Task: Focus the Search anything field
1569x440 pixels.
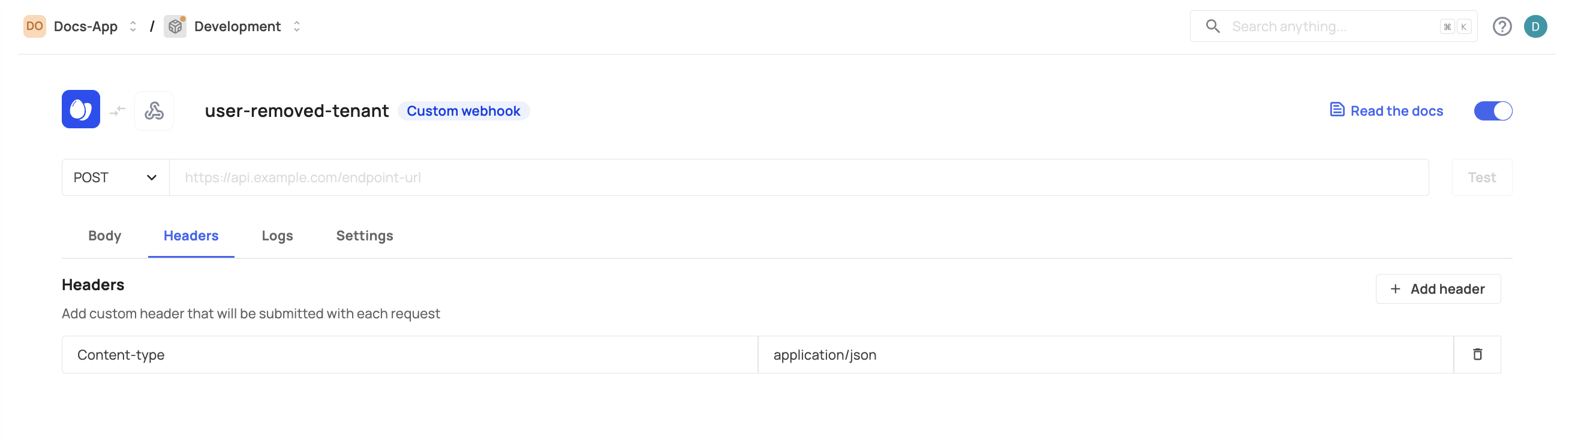Action: tap(1328, 27)
